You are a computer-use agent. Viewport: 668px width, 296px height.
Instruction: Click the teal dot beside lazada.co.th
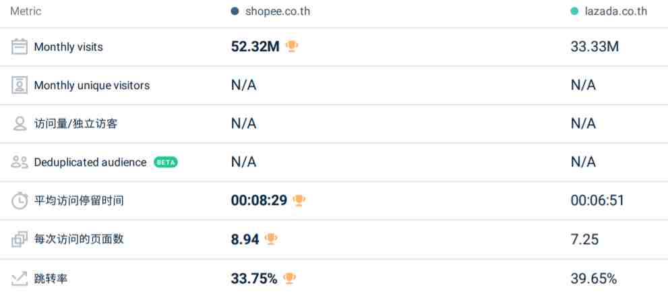(574, 11)
